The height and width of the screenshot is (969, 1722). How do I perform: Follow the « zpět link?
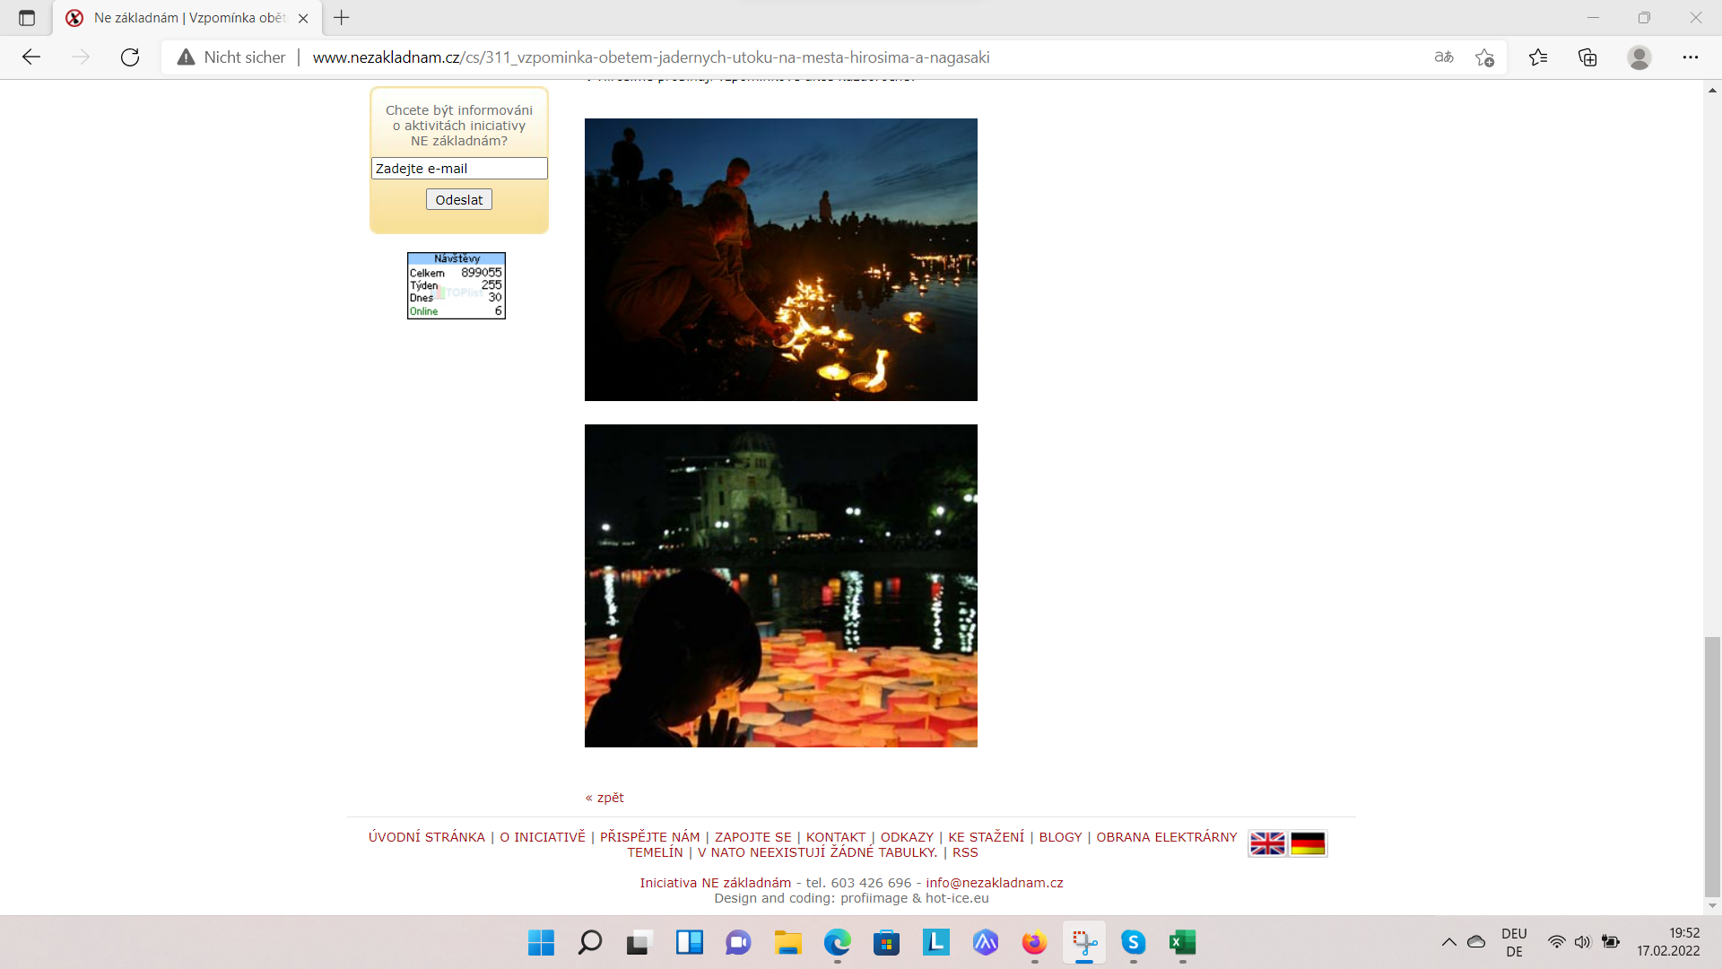(x=604, y=798)
